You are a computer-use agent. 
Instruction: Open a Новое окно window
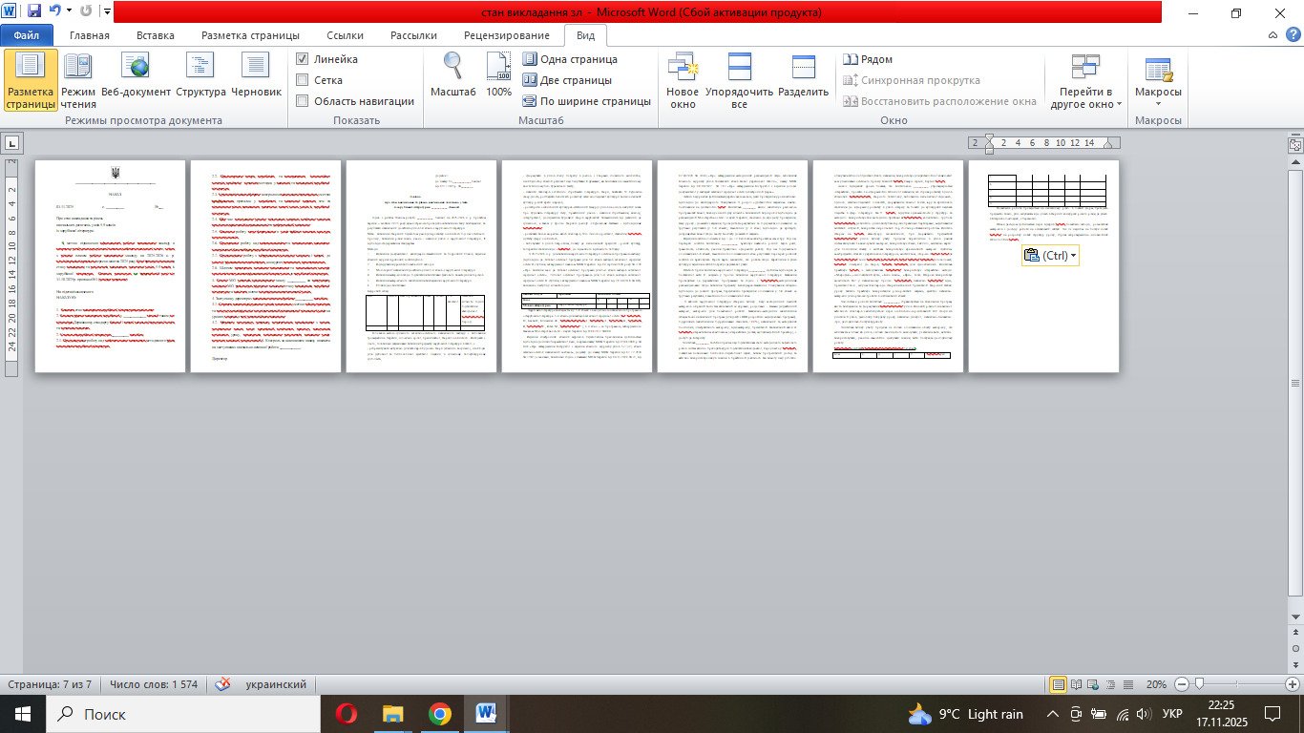(x=683, y=80)
